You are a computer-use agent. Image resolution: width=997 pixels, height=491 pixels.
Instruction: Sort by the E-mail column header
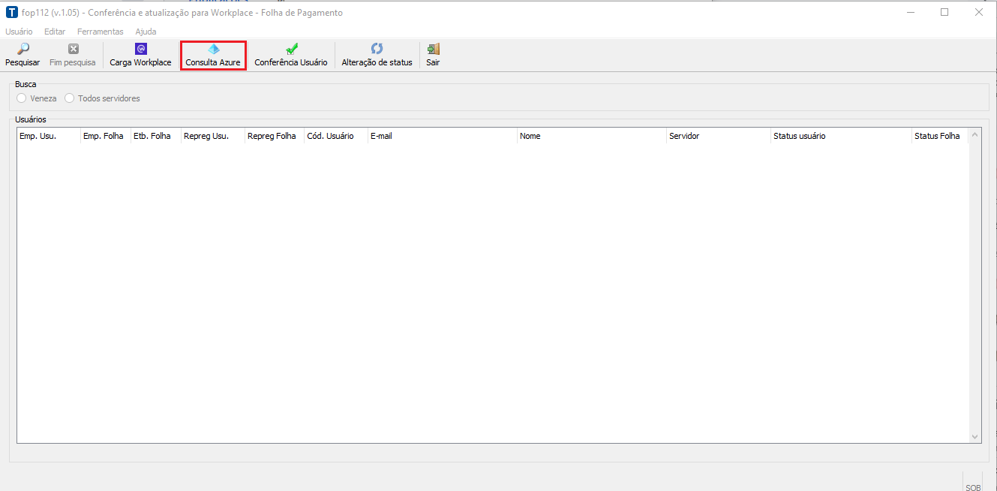pyautogui.click(x=441, y=136)
